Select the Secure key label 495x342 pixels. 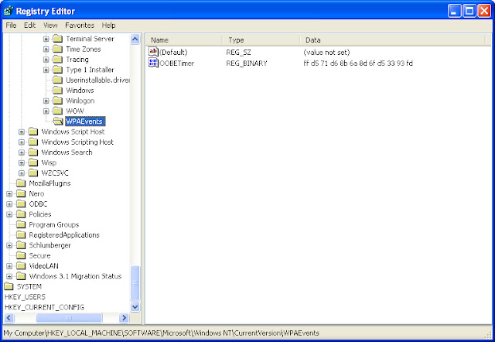(39, 255)
